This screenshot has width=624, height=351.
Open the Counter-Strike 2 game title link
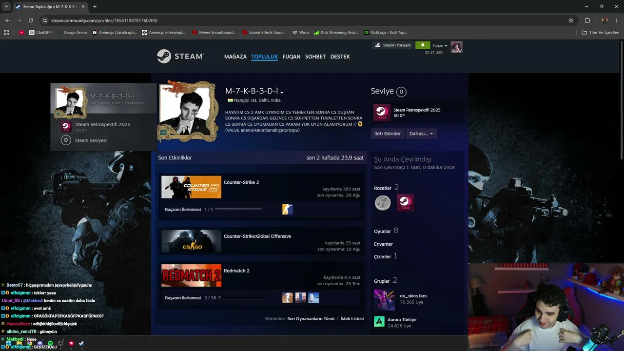tap(241, 182)
